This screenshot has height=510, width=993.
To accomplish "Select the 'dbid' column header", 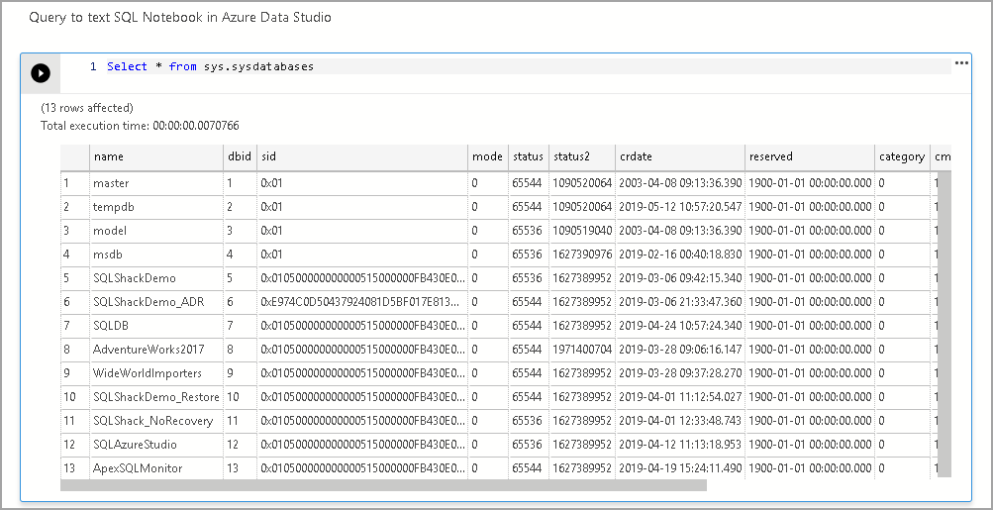I will pos(239,156).
